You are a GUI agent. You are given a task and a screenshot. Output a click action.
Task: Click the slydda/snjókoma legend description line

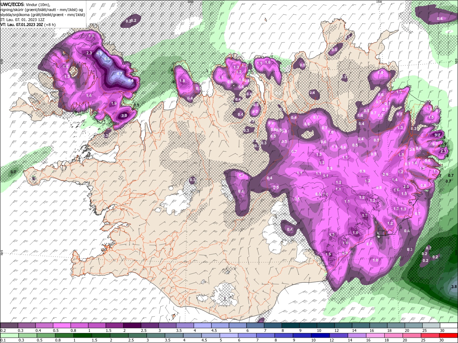(43, 15)
